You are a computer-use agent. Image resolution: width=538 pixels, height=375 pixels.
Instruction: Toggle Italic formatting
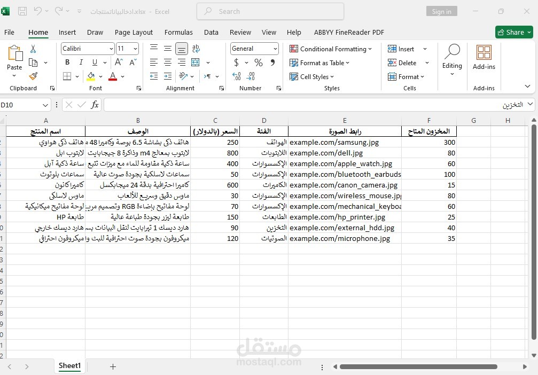[81, 62]
